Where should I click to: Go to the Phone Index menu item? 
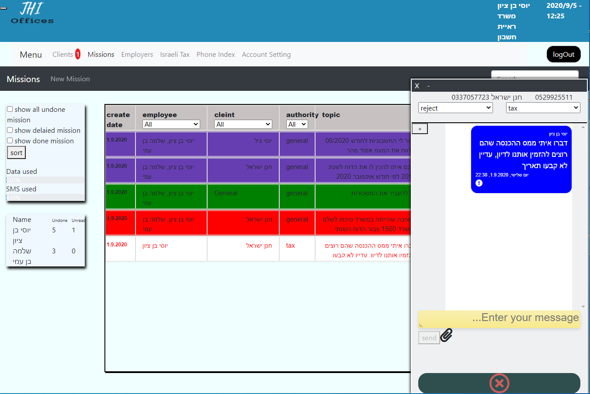coord(215,55)
